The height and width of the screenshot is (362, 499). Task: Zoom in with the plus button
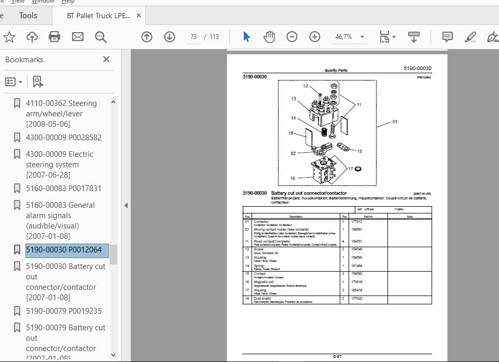click(x=315, y=37)
